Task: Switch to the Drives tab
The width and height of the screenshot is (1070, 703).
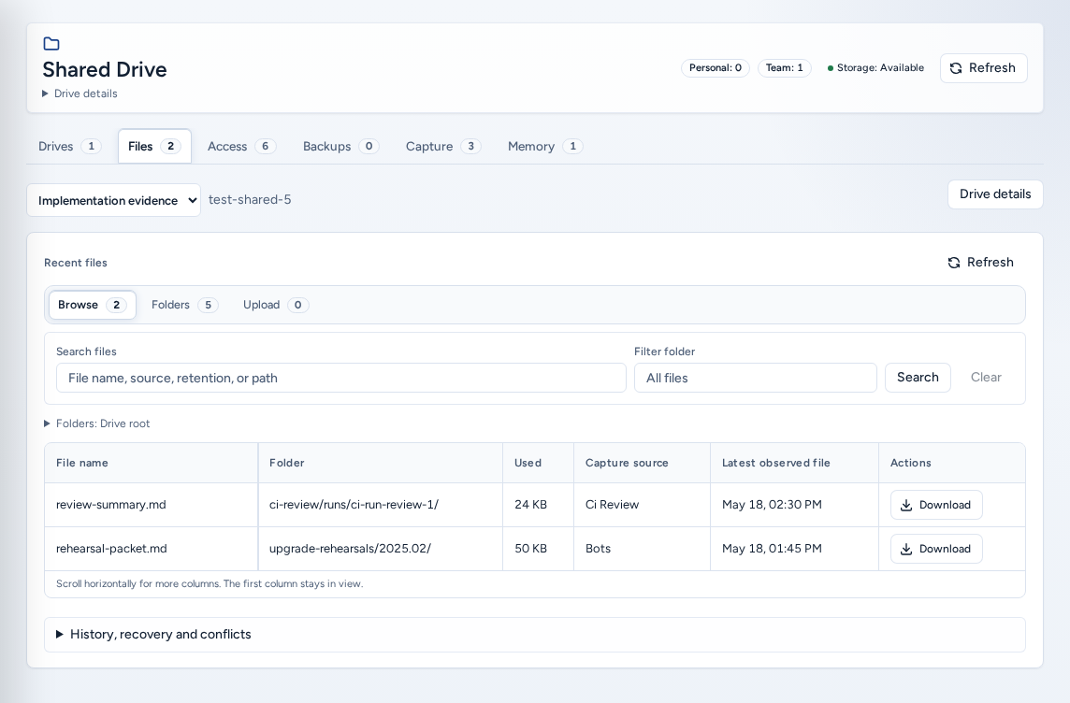Action: pos(69,146)
